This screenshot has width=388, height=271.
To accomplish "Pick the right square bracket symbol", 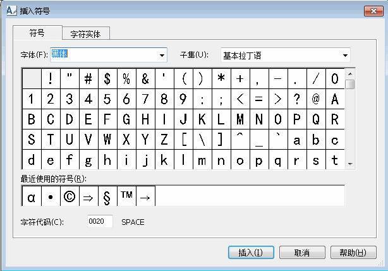I will pos(221,139).
